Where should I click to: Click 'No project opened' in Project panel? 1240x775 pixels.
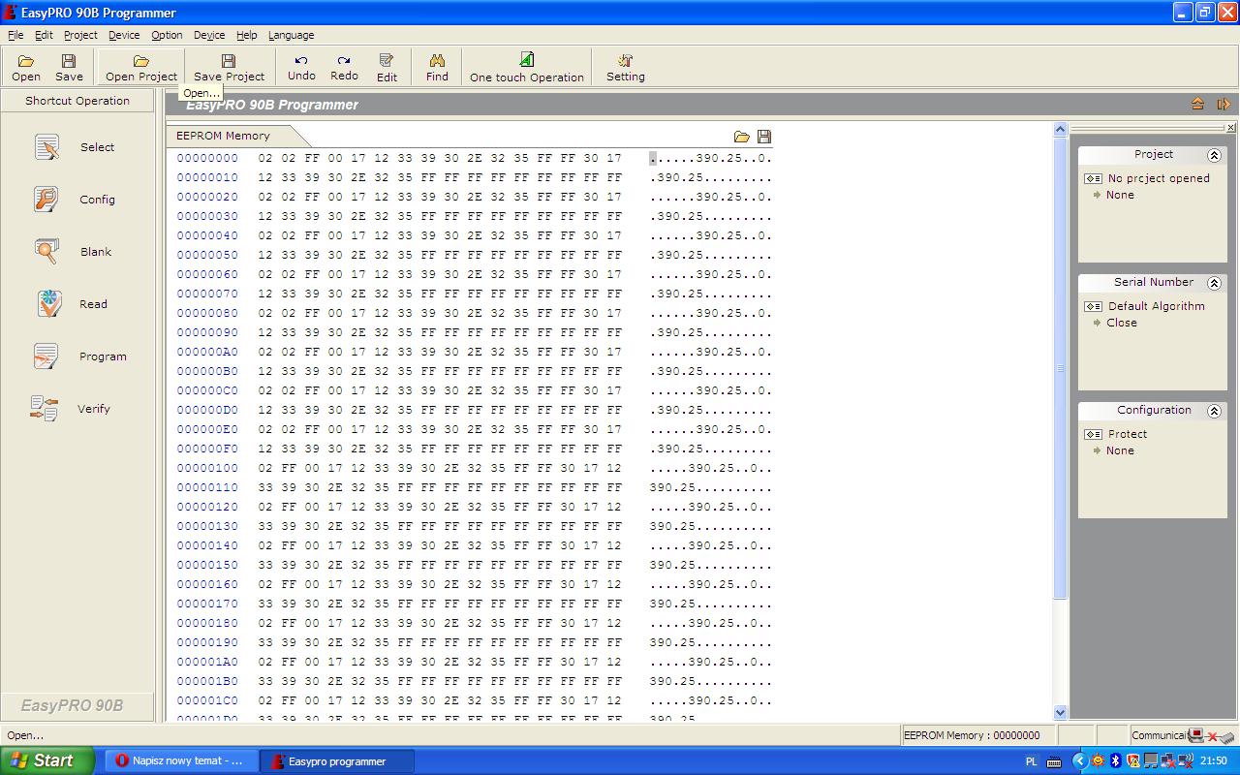coord(1159,178)
